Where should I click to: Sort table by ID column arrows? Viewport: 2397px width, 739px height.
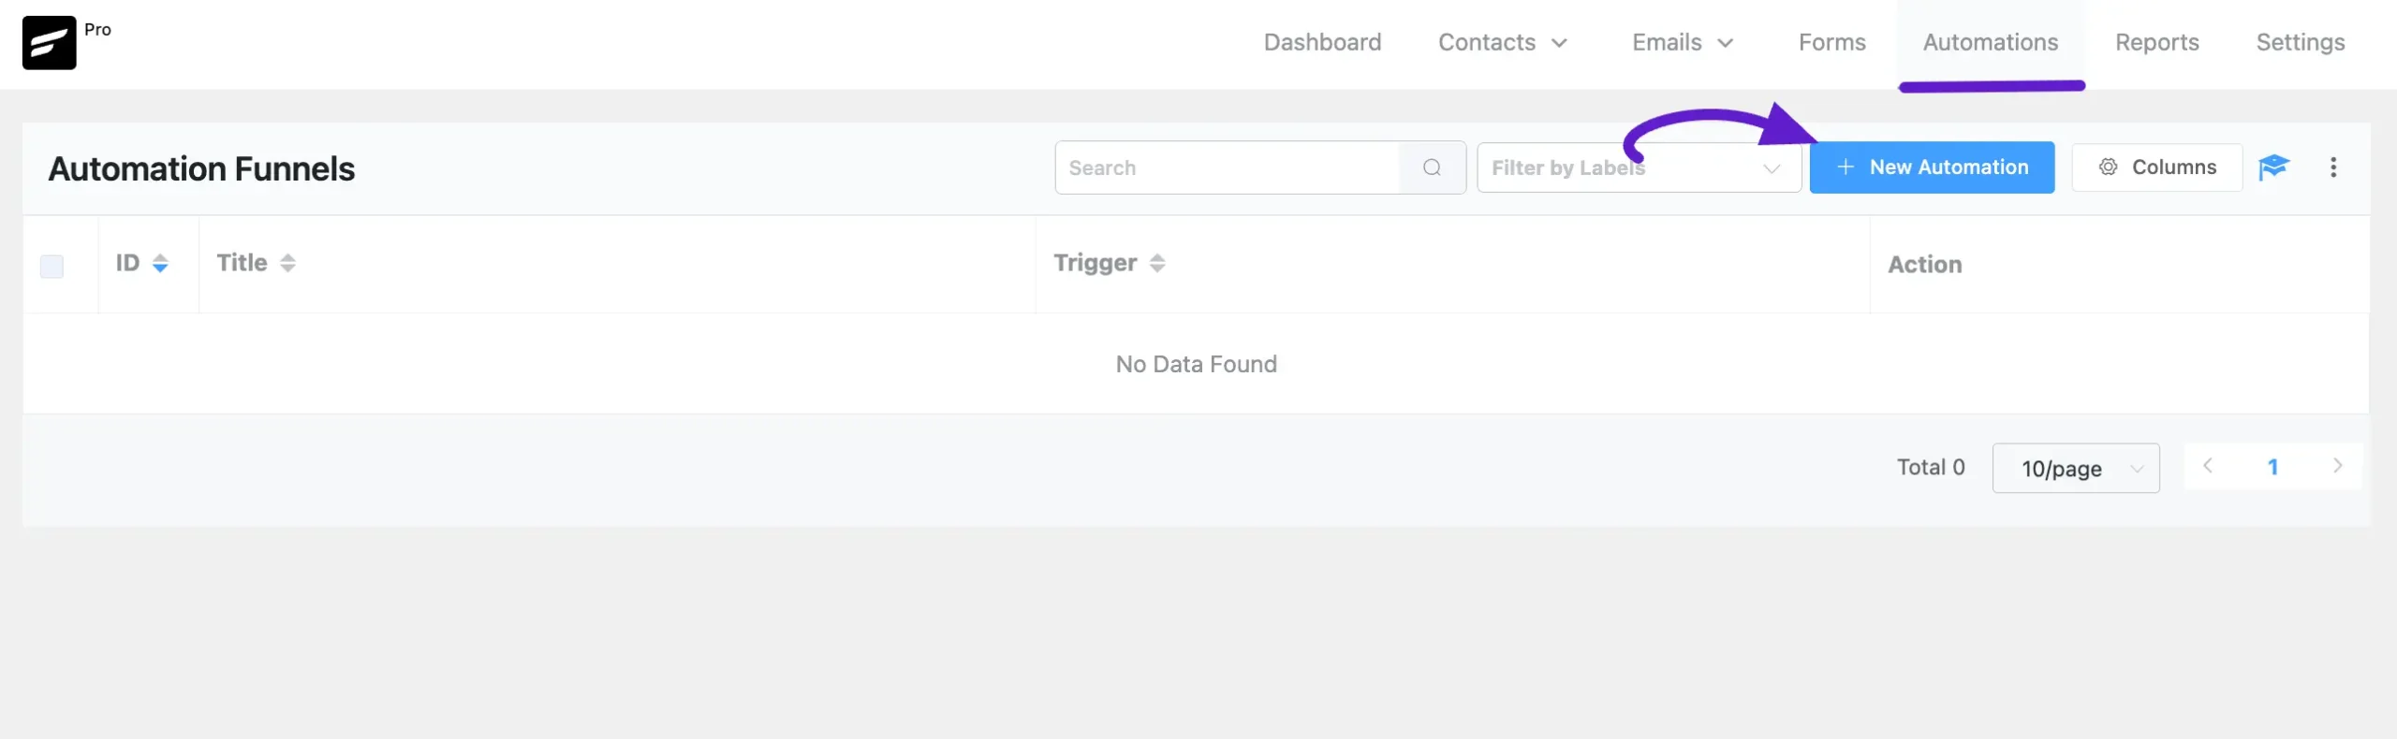(160, 264)
